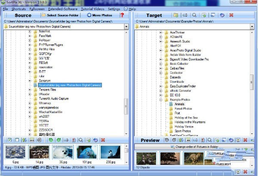Screen dimensions: 258x176
Task: Click the blue refresh icon in source thumbnail toolbar
Action: (x=95, y=140)
